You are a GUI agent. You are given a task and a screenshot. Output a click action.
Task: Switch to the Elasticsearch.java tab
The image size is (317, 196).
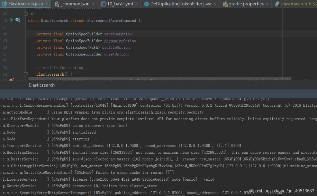click(x=26, y=4)
